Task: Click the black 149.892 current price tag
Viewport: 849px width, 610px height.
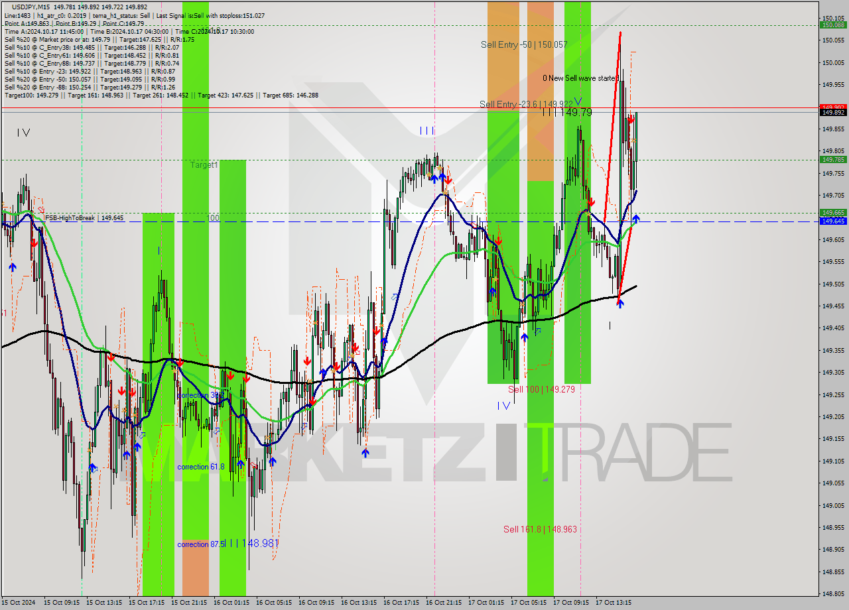Action: coord(833,112)
